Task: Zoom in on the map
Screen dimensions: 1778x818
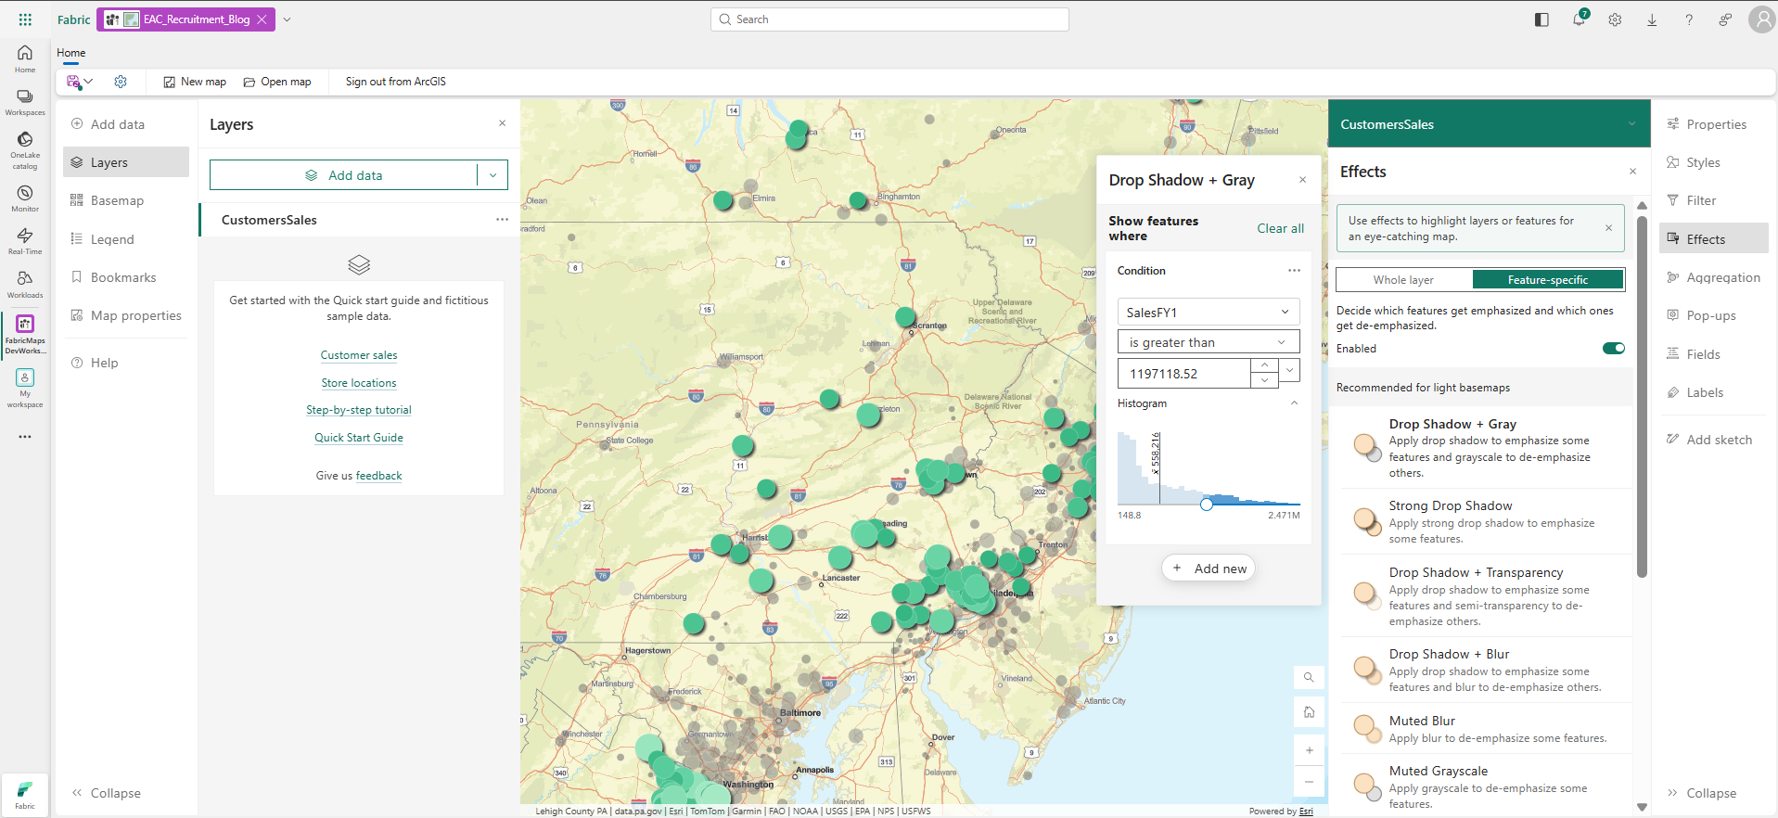Action: (x=1309, y=750)
